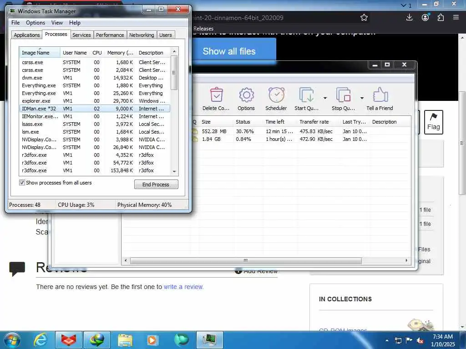Switch to the Users tab

166,35
